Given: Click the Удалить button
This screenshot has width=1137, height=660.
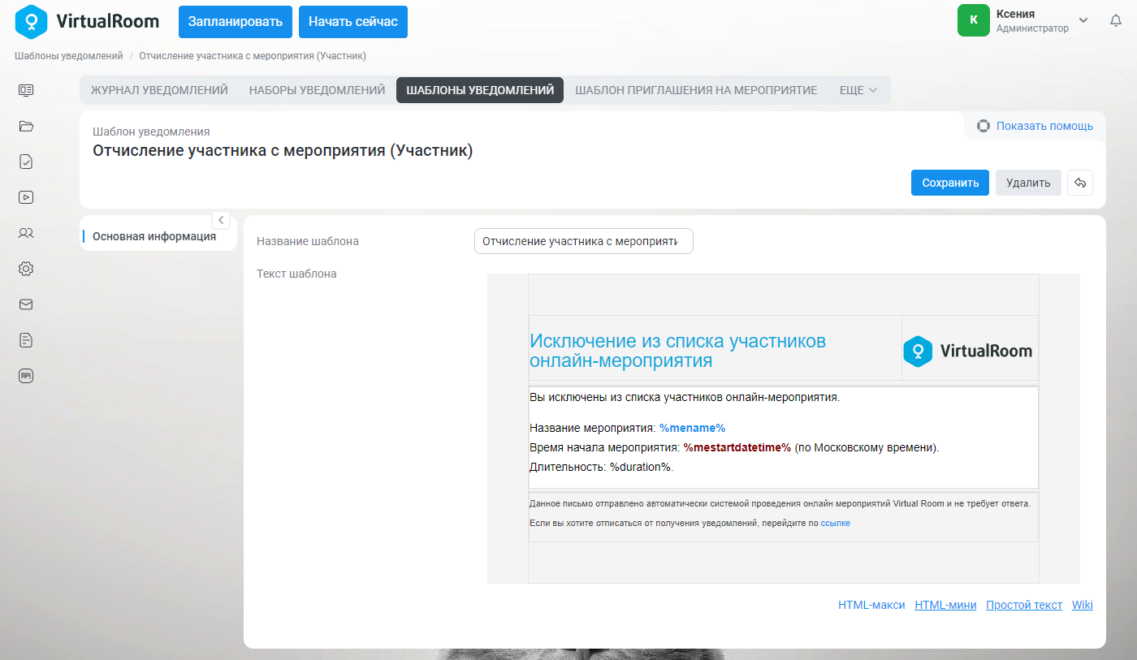Looking at the screenshot, I should 1028,183.
